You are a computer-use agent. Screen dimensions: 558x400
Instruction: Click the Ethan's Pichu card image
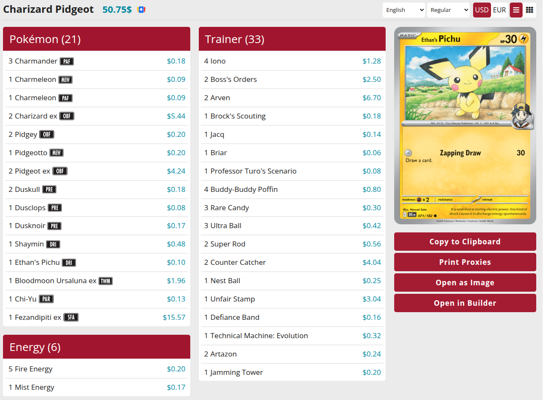pyautogui.click(x=465, y=126)
